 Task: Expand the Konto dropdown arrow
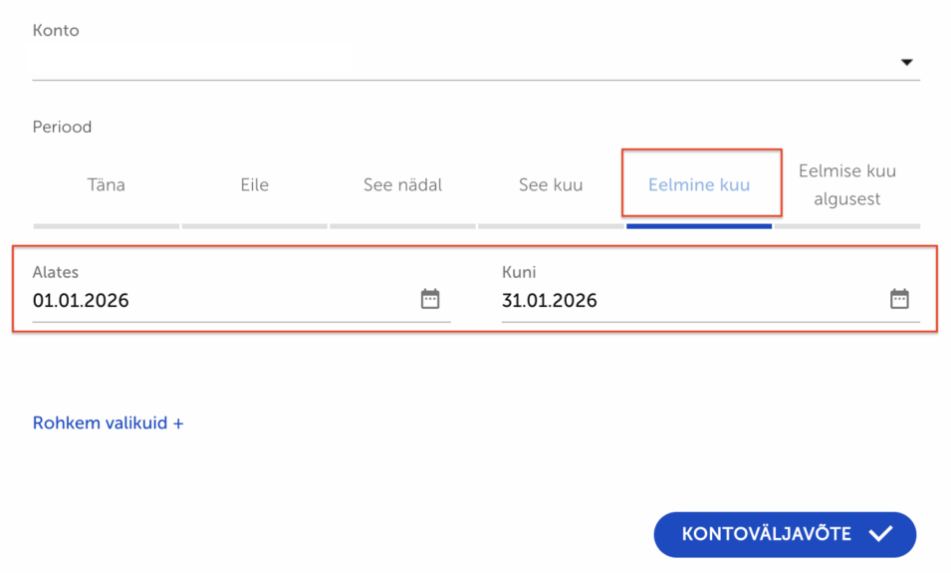pos(906,62)
